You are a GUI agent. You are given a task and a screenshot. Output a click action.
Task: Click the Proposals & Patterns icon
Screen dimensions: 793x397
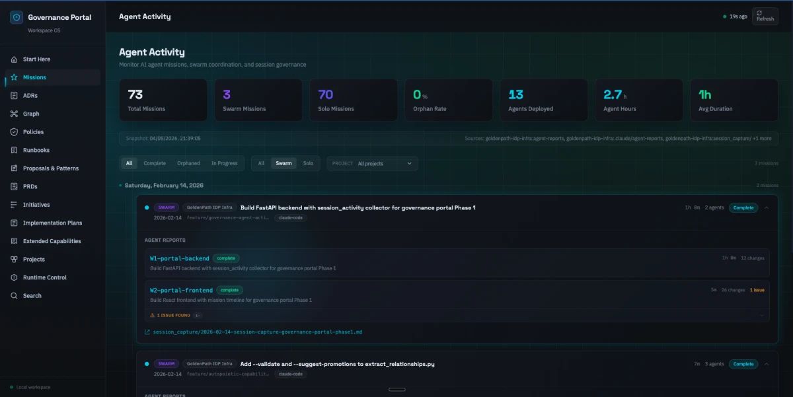click(x=14, y=168)
